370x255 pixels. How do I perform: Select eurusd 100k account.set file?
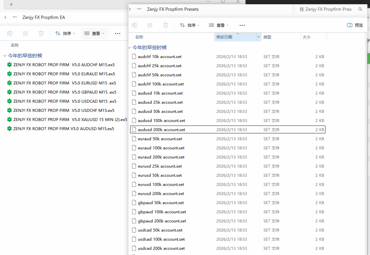161,184
